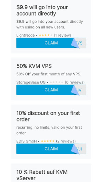Claim the LightNode $9.9 offer

51,43
